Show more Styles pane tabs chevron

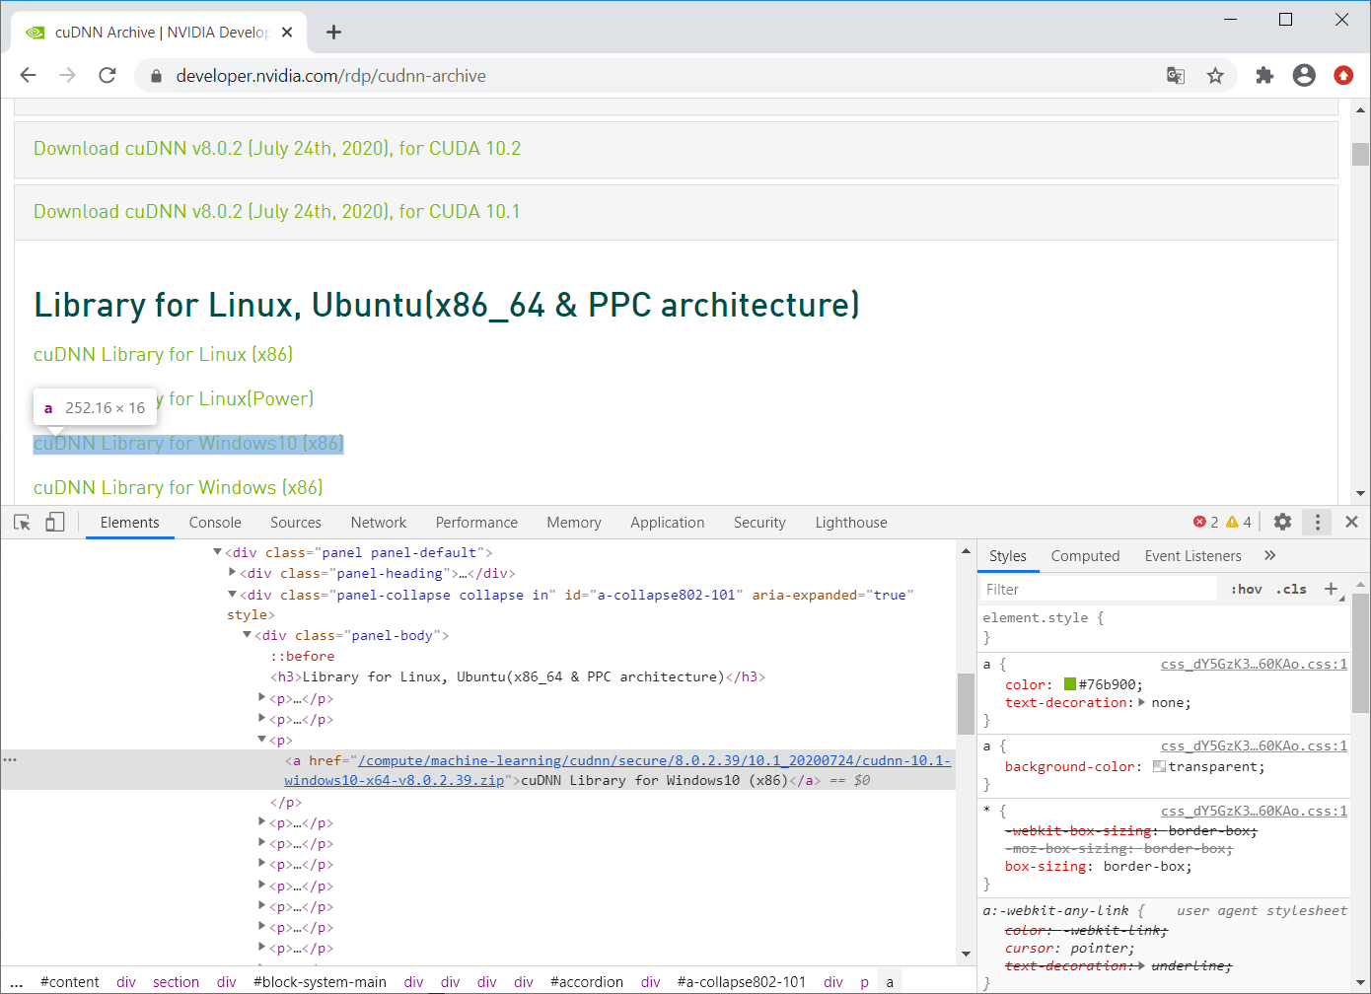1270,556
